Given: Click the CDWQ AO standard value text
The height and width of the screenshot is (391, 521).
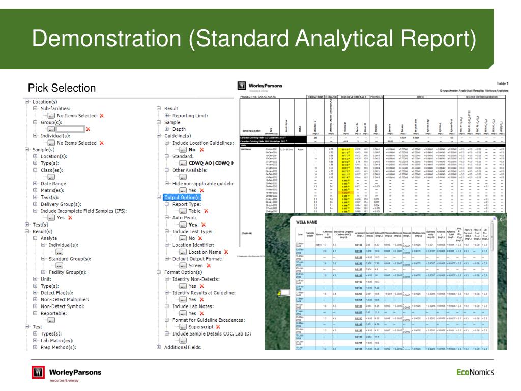Looking at the screenshot, I should (211, 163).
